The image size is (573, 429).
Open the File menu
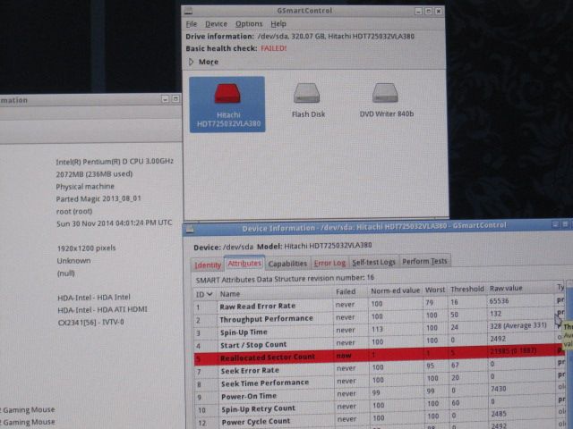(x=191, y=24)
